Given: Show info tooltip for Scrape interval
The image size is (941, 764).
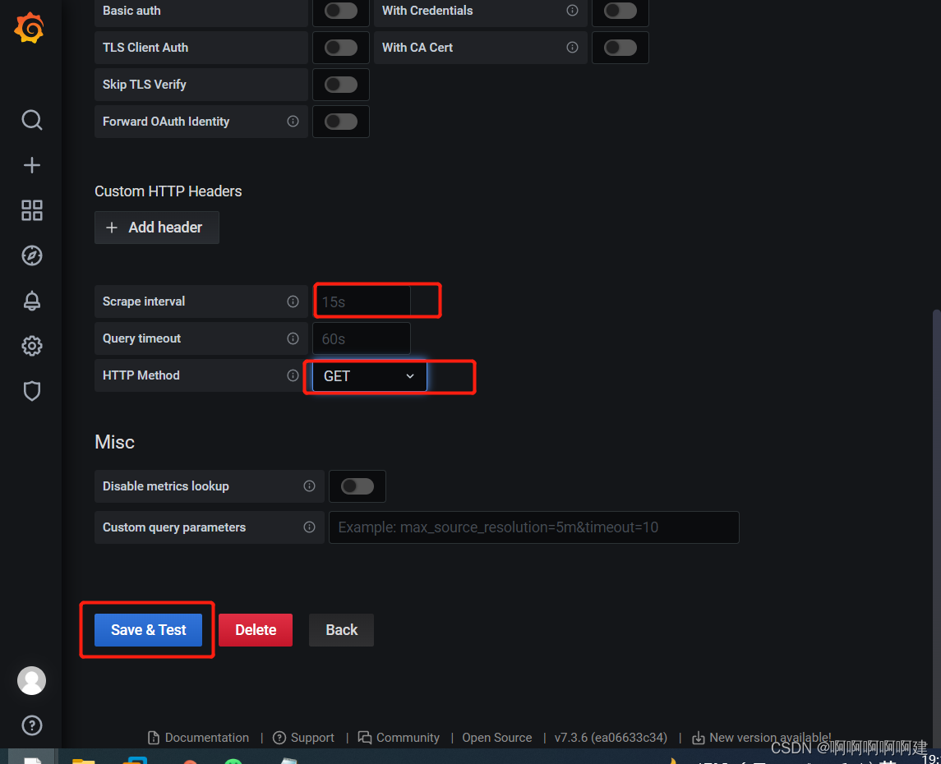Looking at the screenshot, I should pos(293,301).
